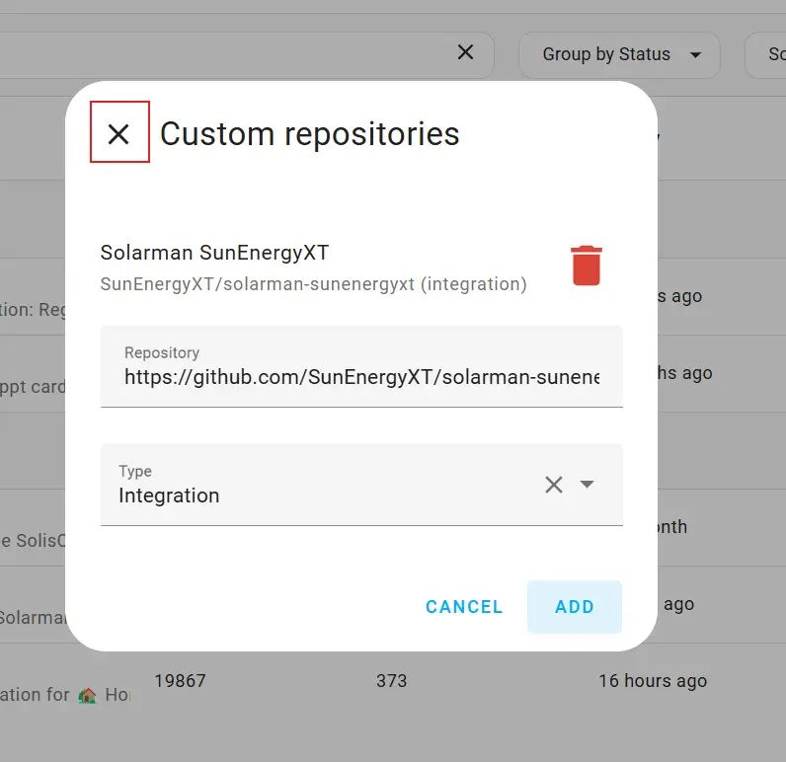This screenshot has width=786, height=762.
Task: Close the Custom repositories dialog
Action: (x=118, y=132)
